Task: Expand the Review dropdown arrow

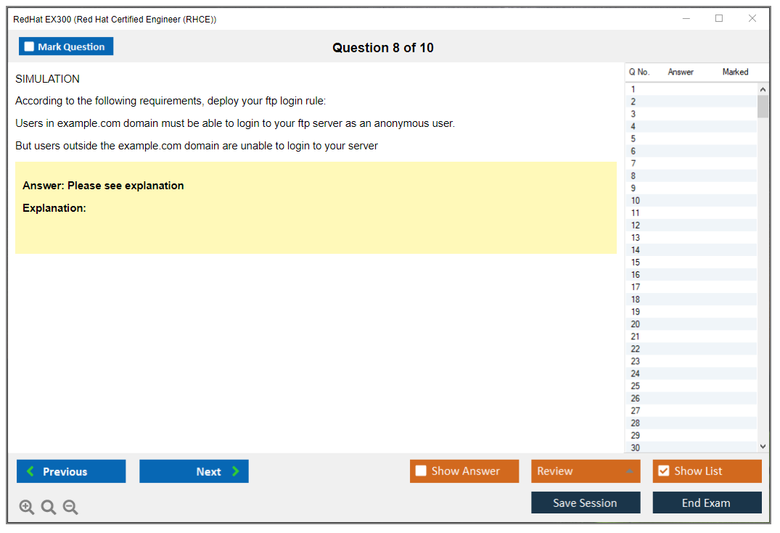Action: 629,471
